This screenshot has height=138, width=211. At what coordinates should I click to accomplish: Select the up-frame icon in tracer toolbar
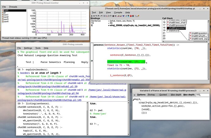pos(118,16)
